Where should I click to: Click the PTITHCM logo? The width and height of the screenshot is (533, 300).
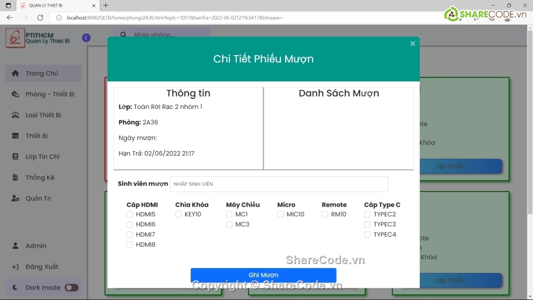pos(15,38)
